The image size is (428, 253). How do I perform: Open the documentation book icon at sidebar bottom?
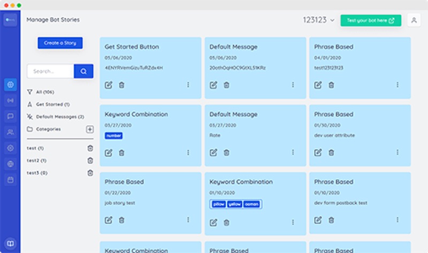(10, 243)
